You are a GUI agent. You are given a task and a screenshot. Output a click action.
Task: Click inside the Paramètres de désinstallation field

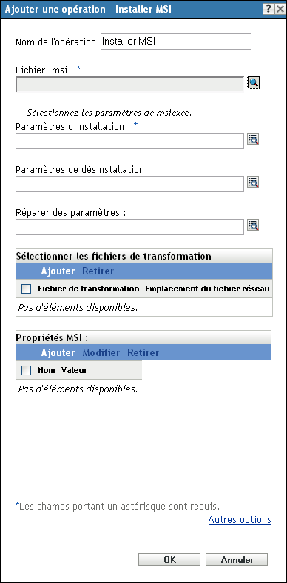[129, 184]
